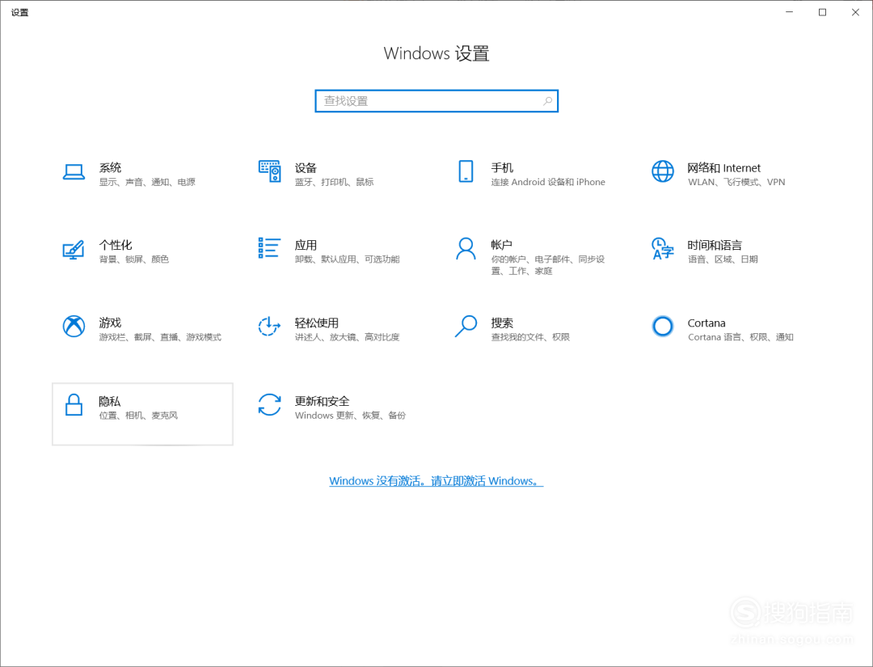
Task: Click description 你的帐户、电子邮件、同步设置
Action: click(x=548, y=265)
